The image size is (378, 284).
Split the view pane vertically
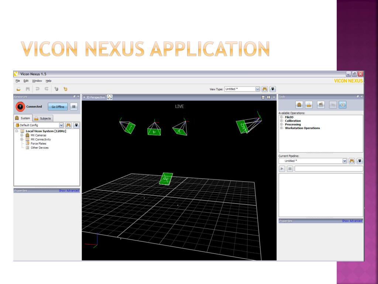click(269, 97)
